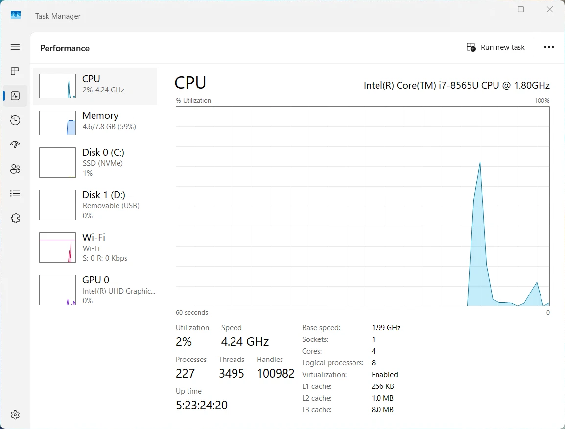Click the Run new task button
Image resolution: width=565 pixels, height=429 pixels.
click(x=495, y=47)
